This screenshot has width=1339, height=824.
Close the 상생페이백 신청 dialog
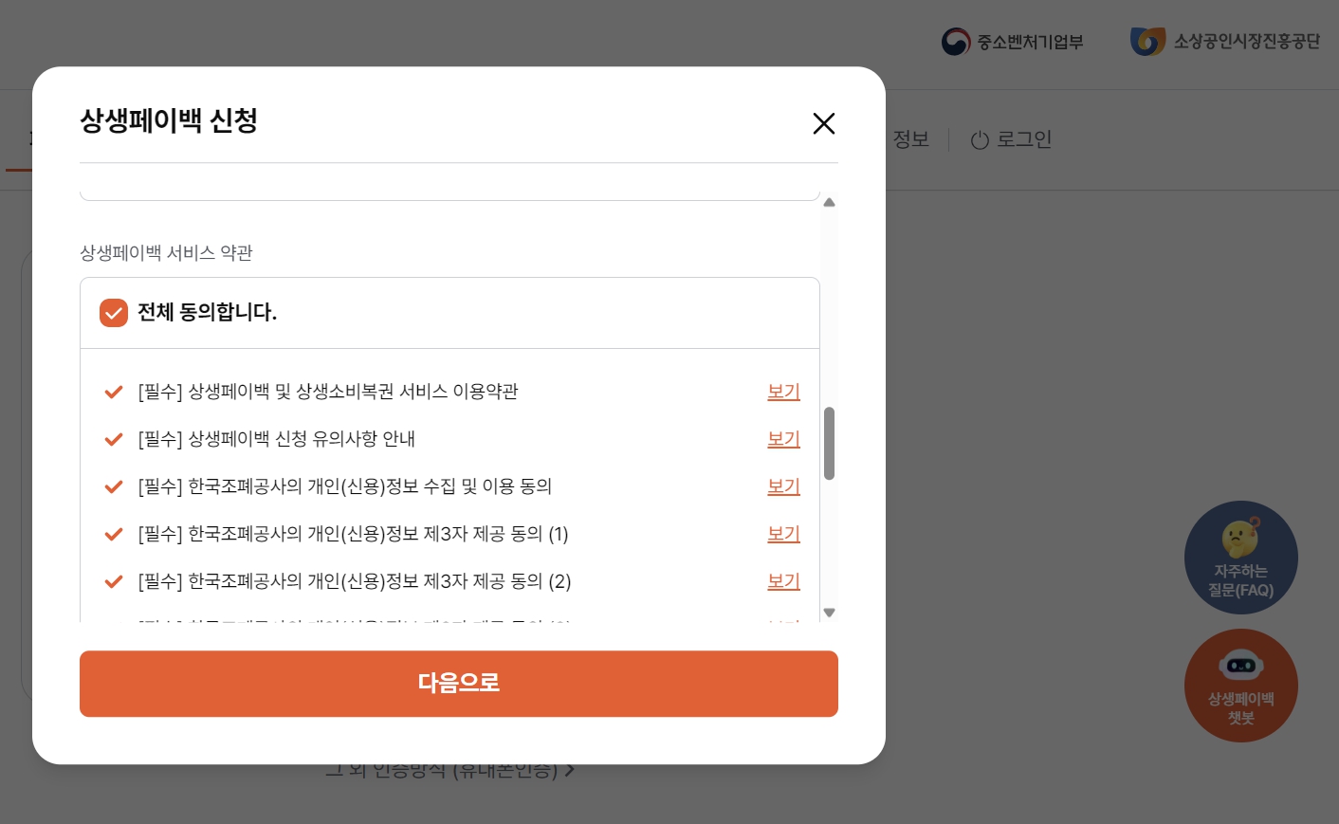pyautogui.click(x=823, y=123)
